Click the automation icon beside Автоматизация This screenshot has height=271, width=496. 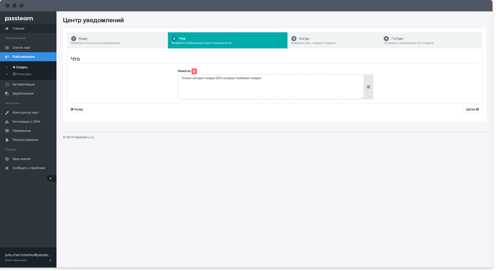(7, 85)
